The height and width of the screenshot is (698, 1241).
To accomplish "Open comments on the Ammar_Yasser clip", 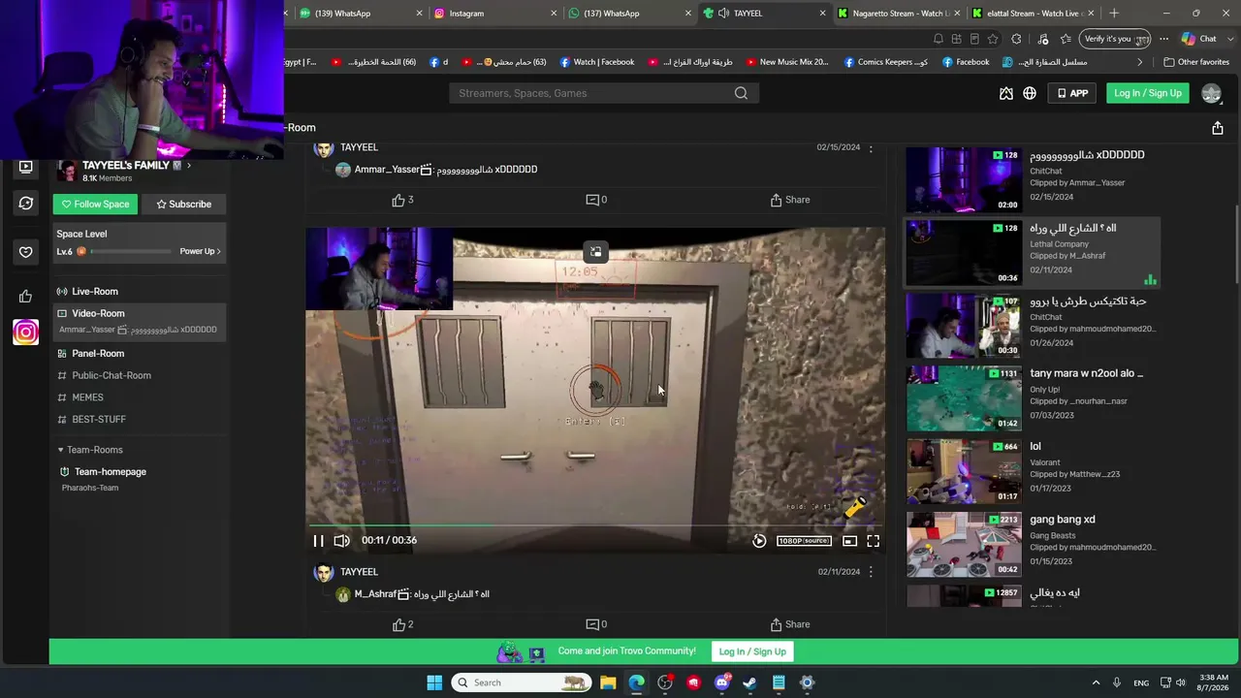I will click(596, 200).
